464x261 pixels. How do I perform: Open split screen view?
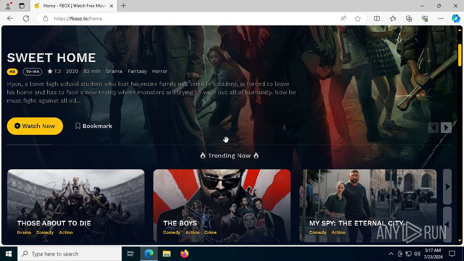pos(377,18)
